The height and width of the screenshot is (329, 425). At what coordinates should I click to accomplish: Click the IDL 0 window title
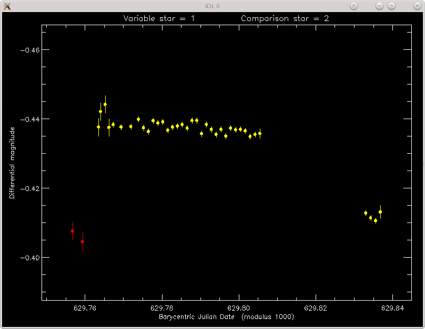click(x=212, y=6)
